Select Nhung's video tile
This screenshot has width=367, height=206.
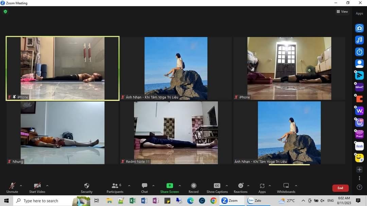(x=63, y=133)
